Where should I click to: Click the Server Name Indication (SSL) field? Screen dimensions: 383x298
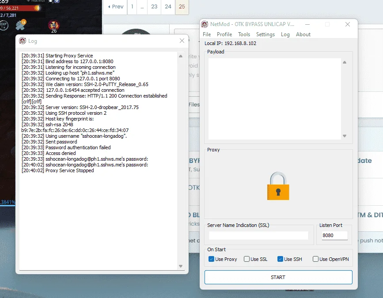(x=259, y=235)
